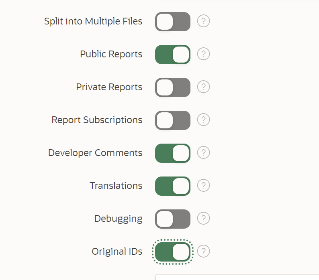Turn off the Public Reports switch
The image size is (319, 280).
pyautogui.click(x=173, y=55)
